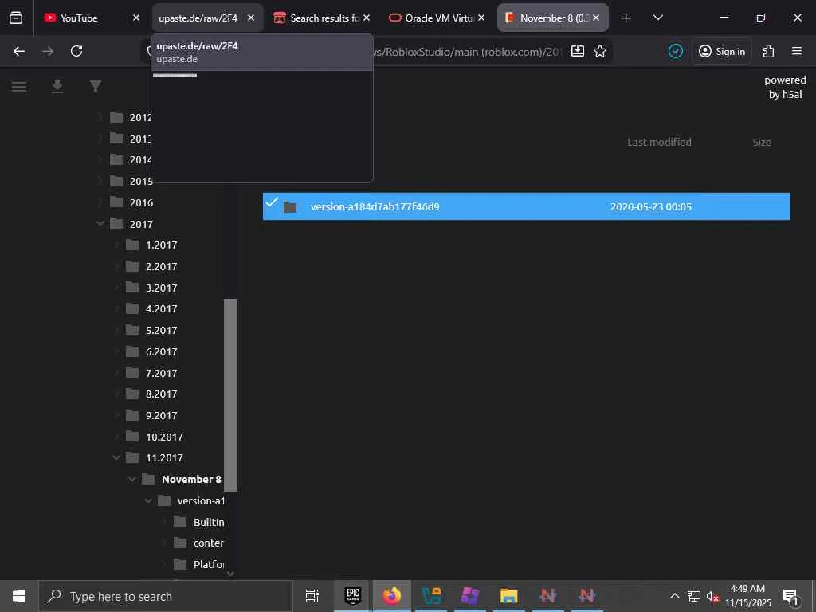
Task: Open the 3.2017 folder
Action: (x=161, y=288)
